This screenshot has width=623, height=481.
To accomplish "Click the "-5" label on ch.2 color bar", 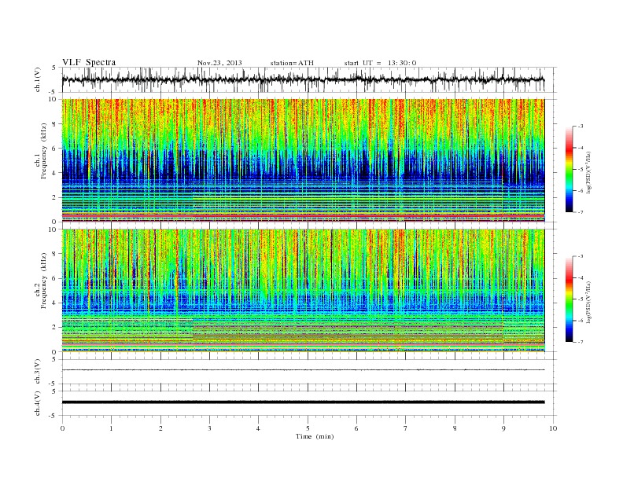I will tap(581, 299).
